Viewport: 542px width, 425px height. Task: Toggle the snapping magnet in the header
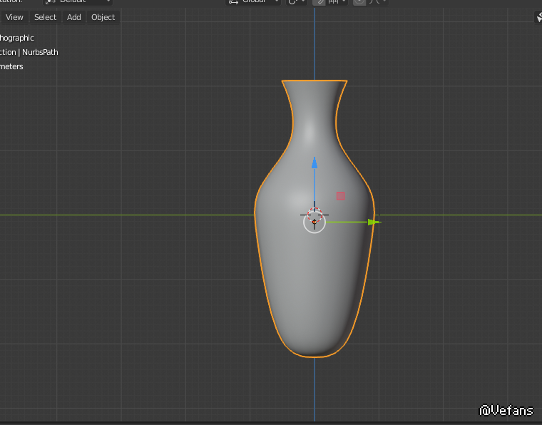coord(320,2)
